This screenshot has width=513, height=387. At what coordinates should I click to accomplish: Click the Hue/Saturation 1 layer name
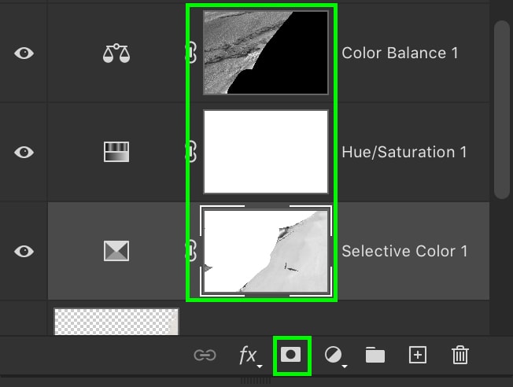coord(404,152)
